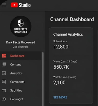Viewport: 98px width, 106px height.
Task: Click the sidebar vertical scrollbar
Action: [x=43, y=79]
